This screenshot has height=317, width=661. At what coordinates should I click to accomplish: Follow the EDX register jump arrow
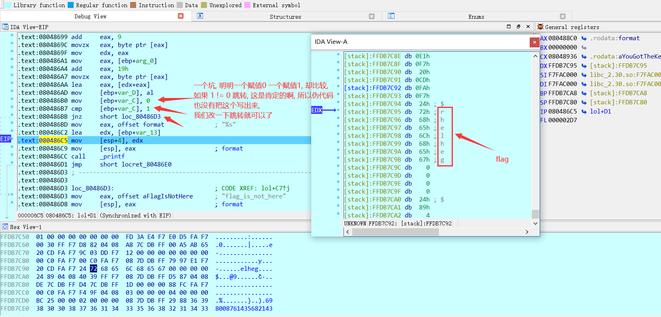click(x=584, y=66)
